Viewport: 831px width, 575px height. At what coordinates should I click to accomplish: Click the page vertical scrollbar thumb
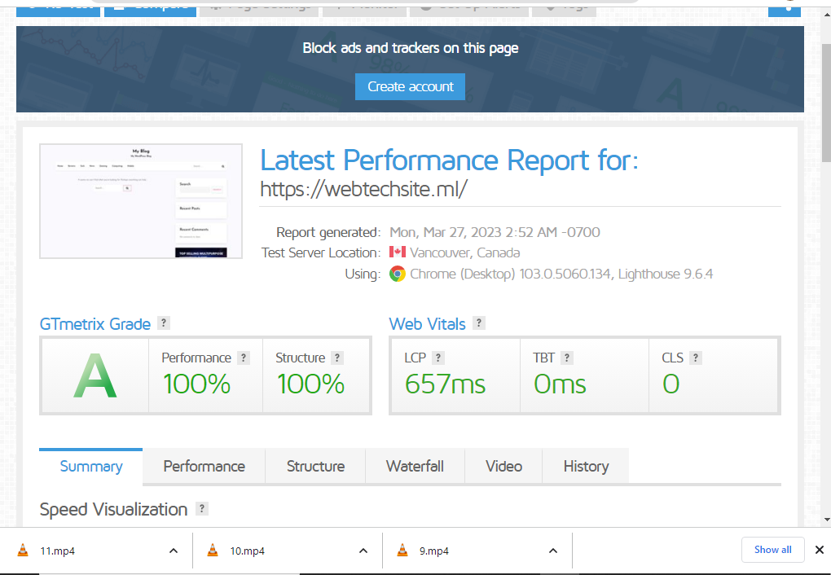[x=825, y=103]
